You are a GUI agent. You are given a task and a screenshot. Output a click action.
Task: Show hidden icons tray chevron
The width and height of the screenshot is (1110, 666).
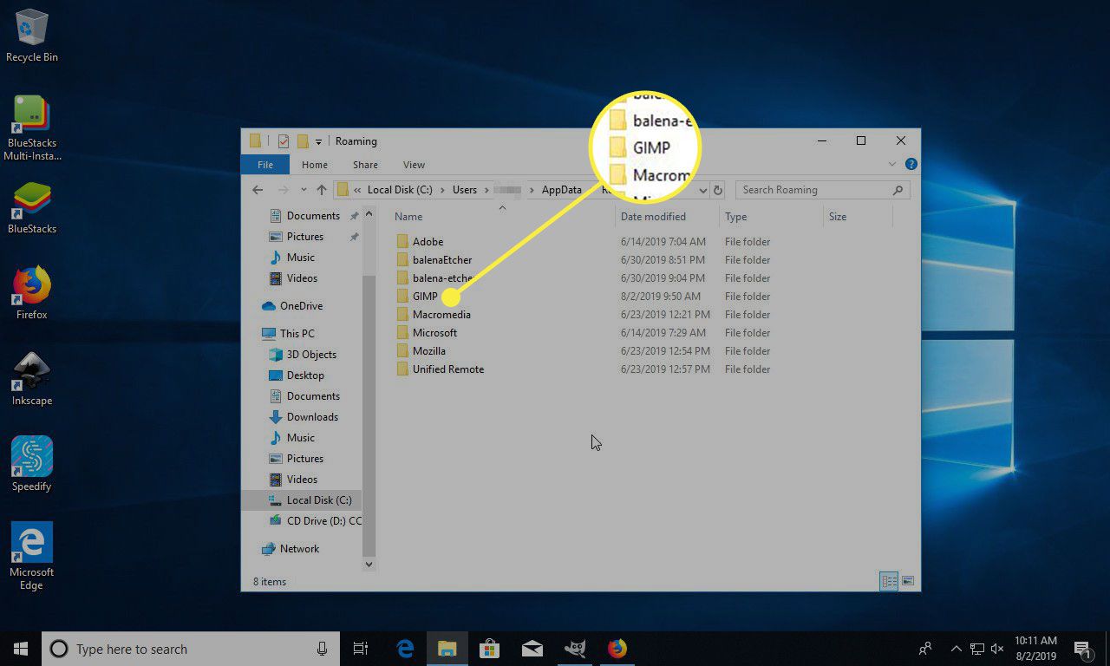957,649
